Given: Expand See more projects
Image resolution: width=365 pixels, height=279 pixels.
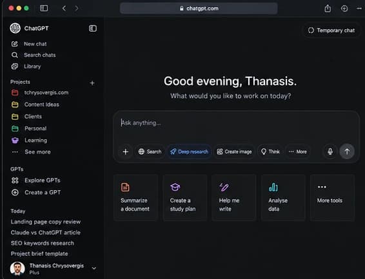Looking at the screenshot, I should [x=32, y=152].
